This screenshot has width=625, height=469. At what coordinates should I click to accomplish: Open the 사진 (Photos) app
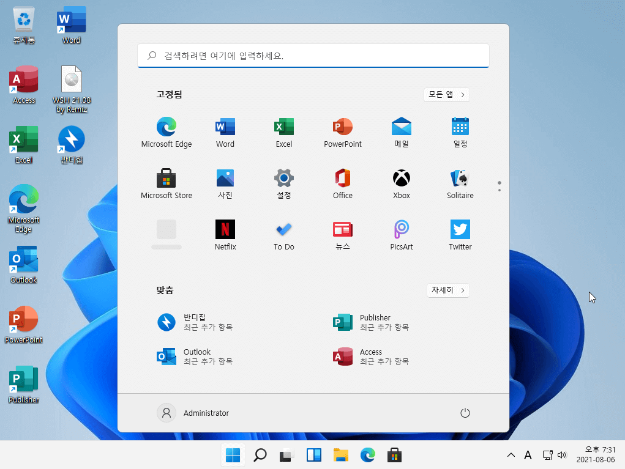click(225, 183)
